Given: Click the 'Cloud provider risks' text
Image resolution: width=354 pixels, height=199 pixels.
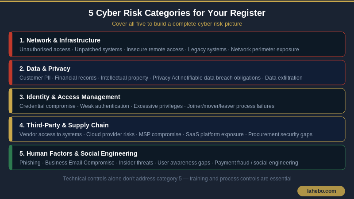Looking at the screenshot, I should point(110,134).
